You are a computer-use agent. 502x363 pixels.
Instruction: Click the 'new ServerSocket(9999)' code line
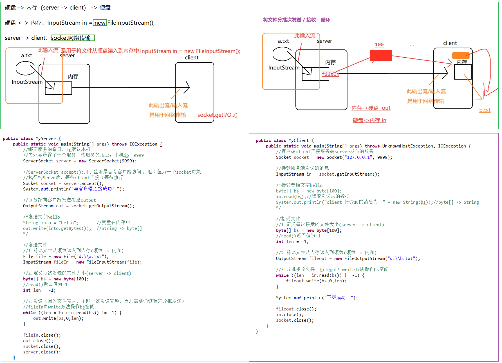click(x=80, y=161)
